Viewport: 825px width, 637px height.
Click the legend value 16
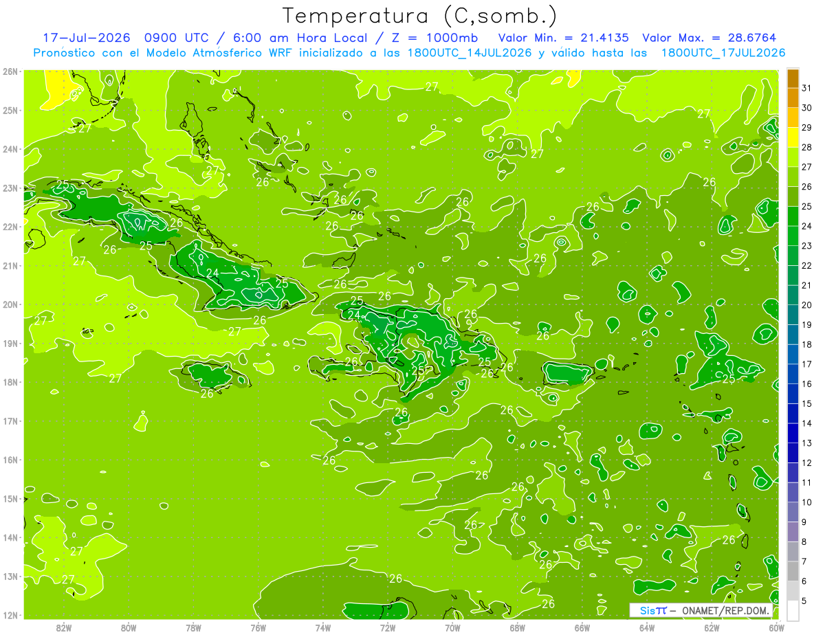click(x=806, y=383)
